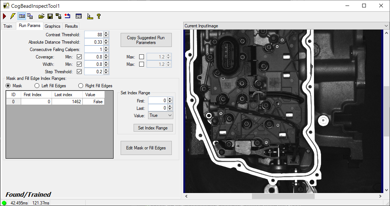Increase Contrast Threshold with up arrow
Screen dimensions: 390x206
(x=106, y=33)
